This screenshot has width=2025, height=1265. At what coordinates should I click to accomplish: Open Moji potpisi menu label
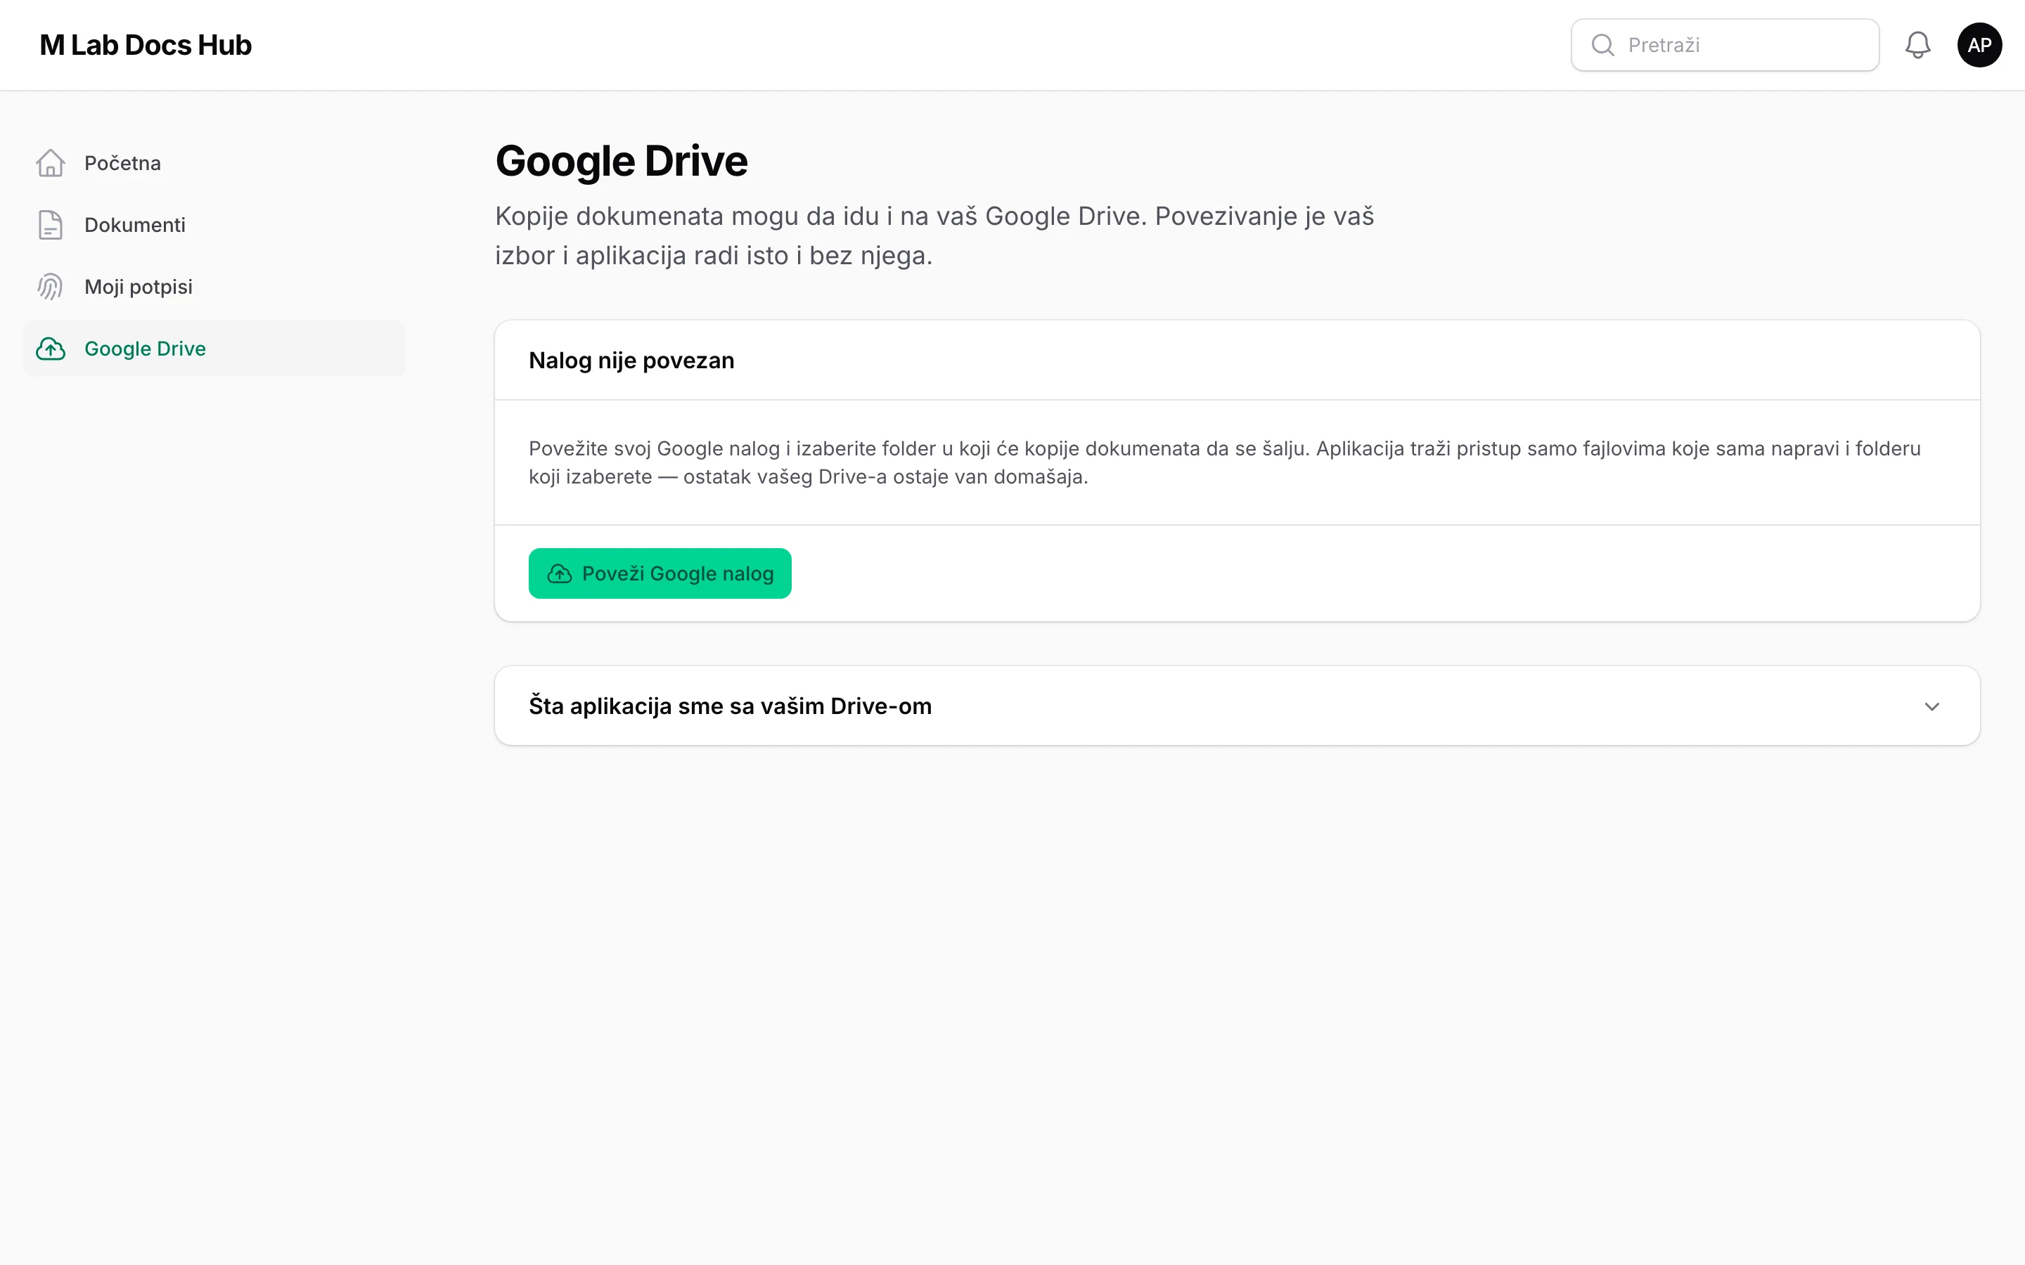[x=138, y=287]
